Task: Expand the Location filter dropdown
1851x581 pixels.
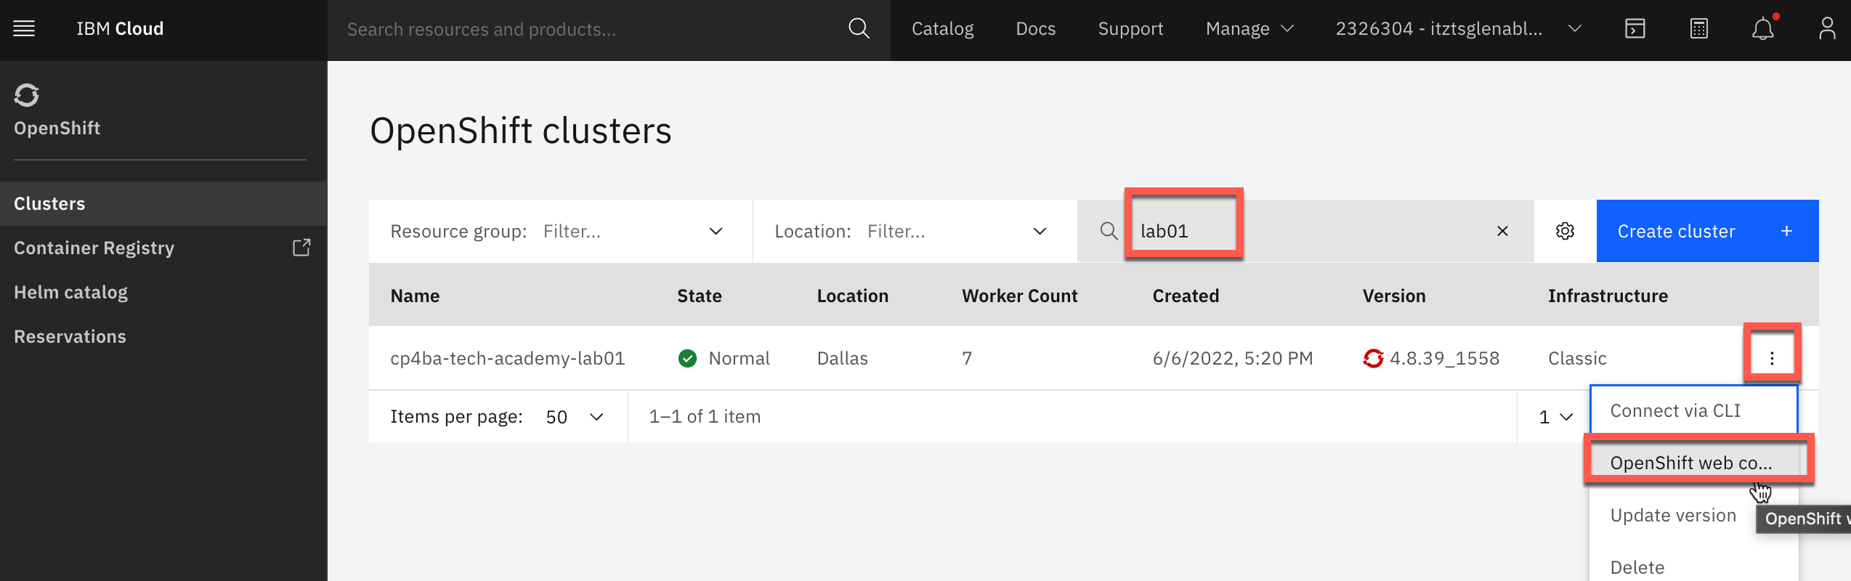Action: (915, 231)
